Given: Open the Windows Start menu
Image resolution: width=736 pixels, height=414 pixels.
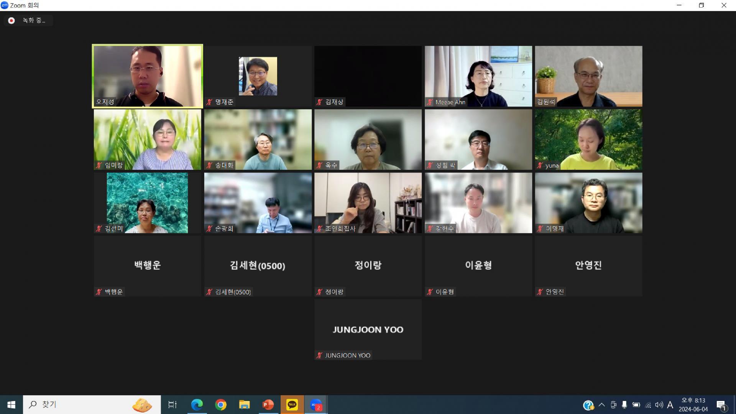Looking at the screenshot, I should click(11, 404).
